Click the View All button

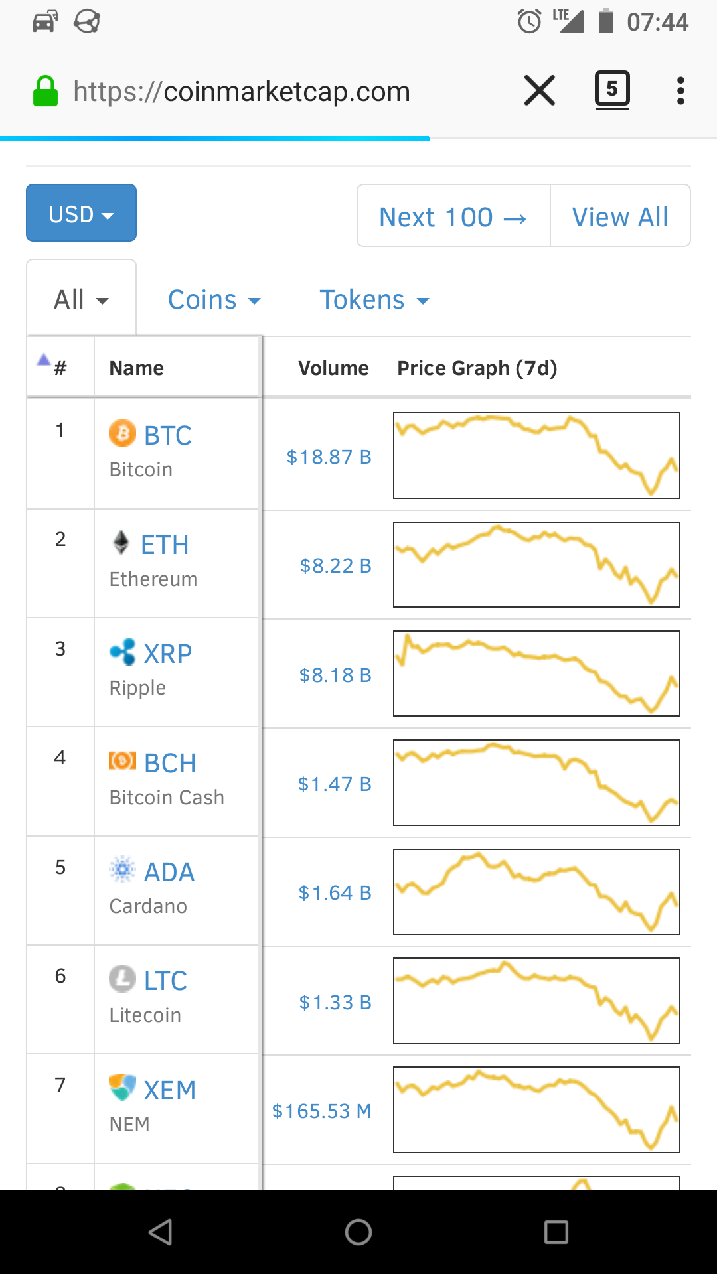(620, 216)
